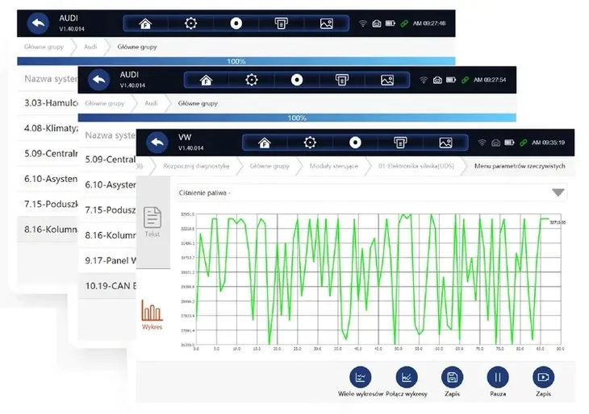This screenshot has height=414, width=589.
Task: Select 5.09-Central row in rearmost AUDI window
Action: 48,153
